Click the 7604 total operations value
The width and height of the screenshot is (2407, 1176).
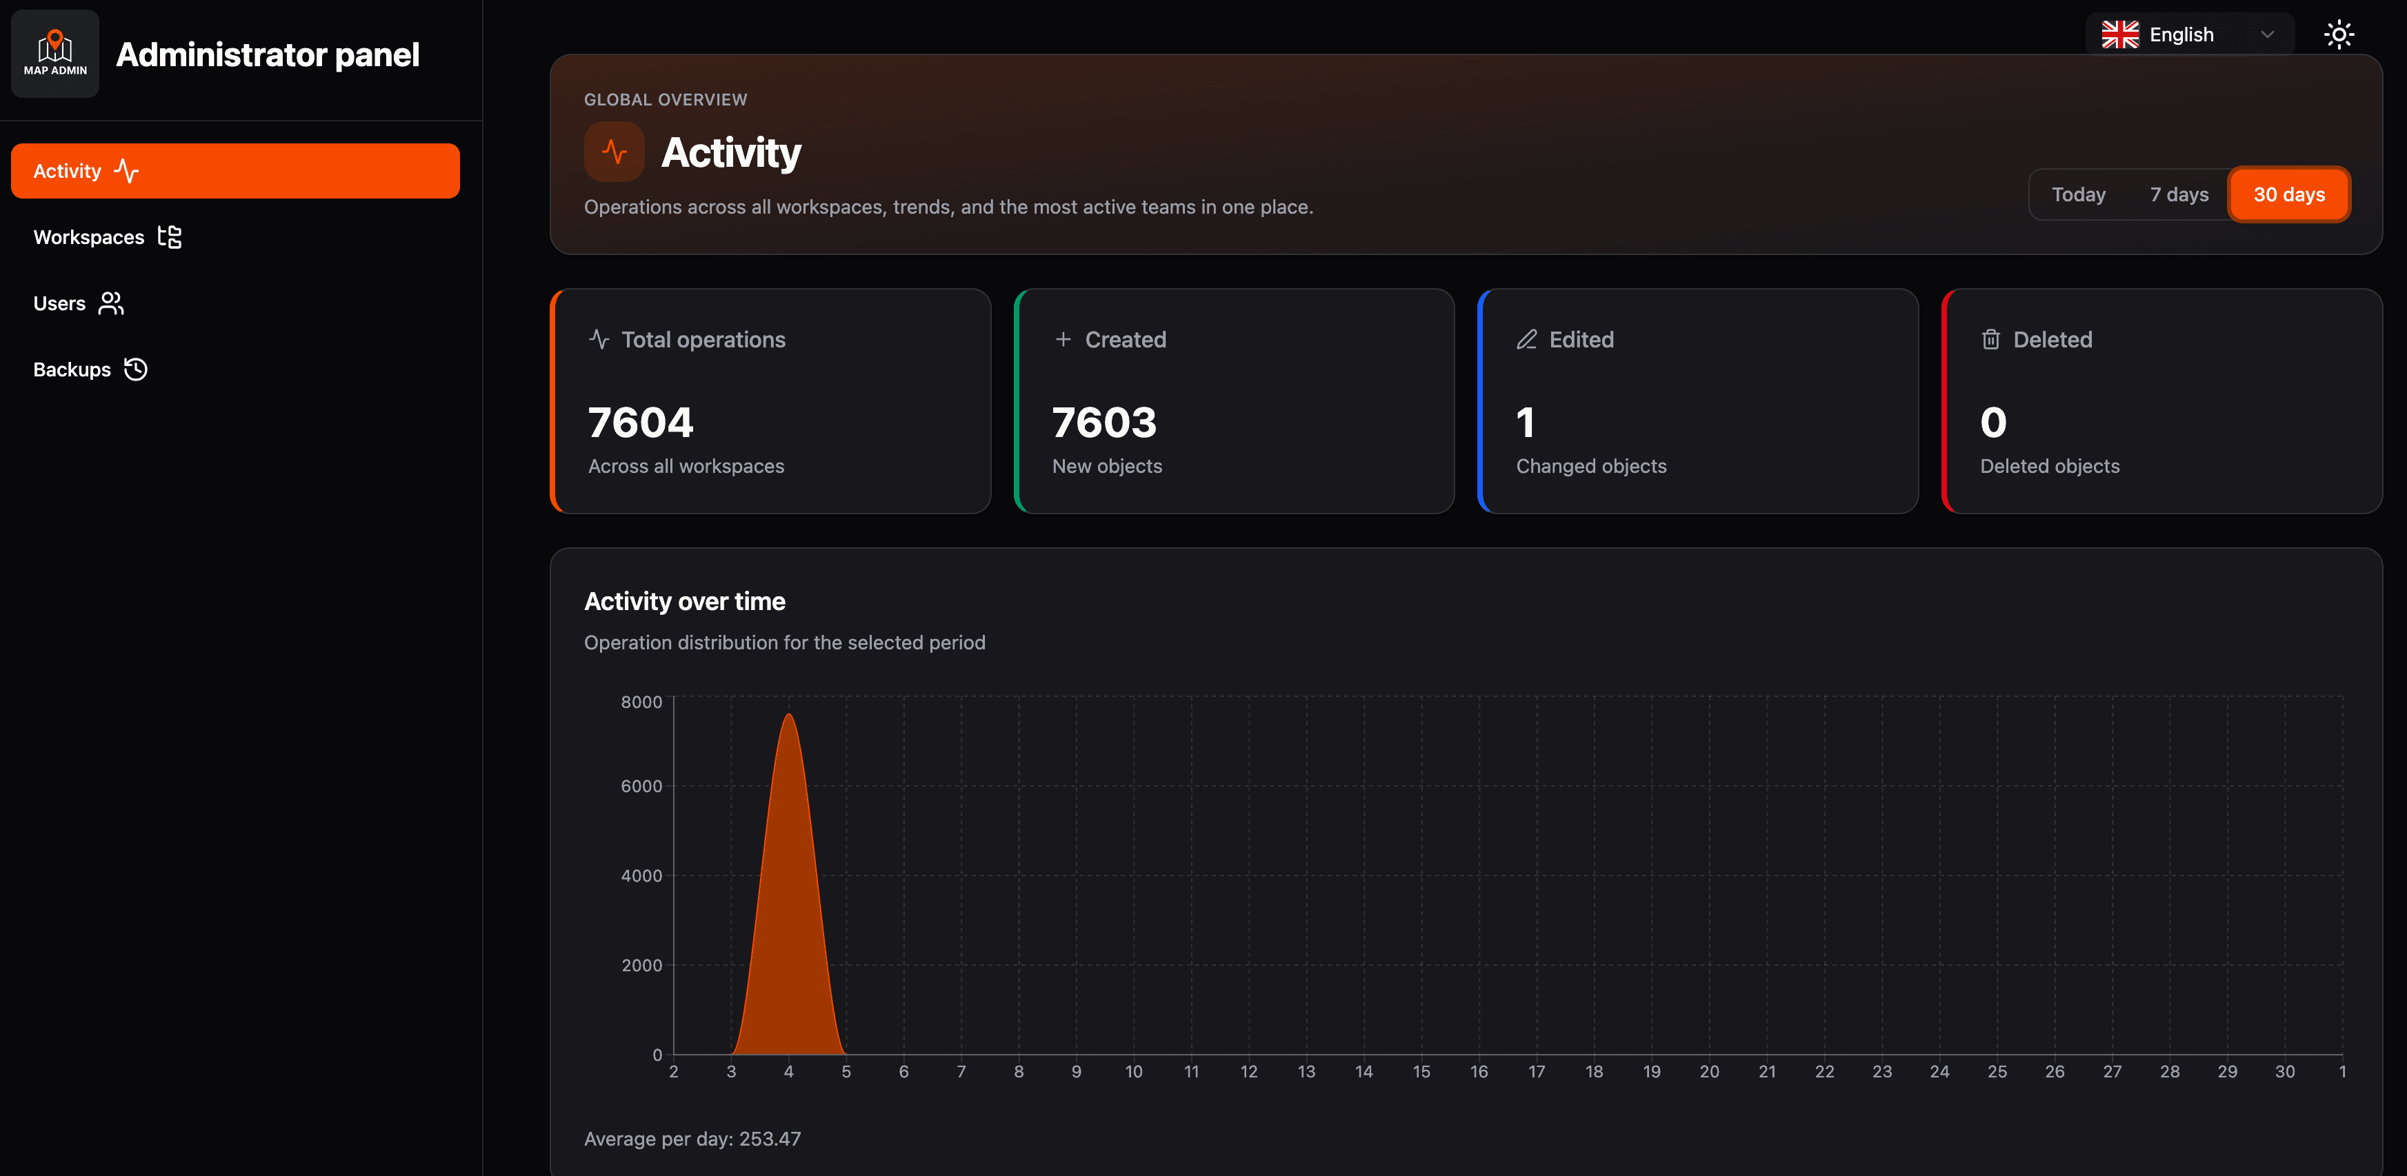click(x=641, y=422)
